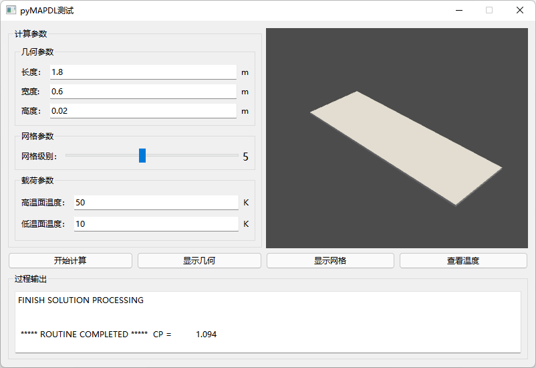Click the 低温面温度 input field
This screenshot has width=536, height=368.
(156, 224)
